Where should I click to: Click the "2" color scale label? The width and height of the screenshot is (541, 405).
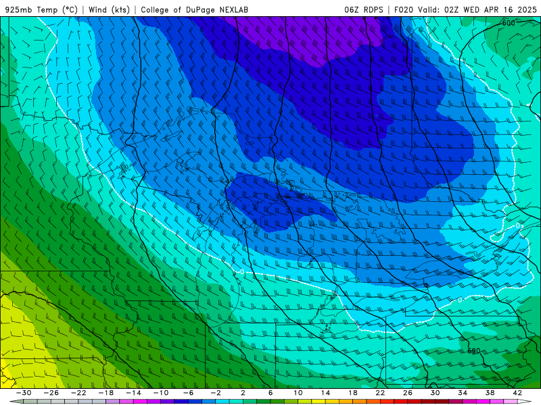pyautogui.click(x=243, y=393)
